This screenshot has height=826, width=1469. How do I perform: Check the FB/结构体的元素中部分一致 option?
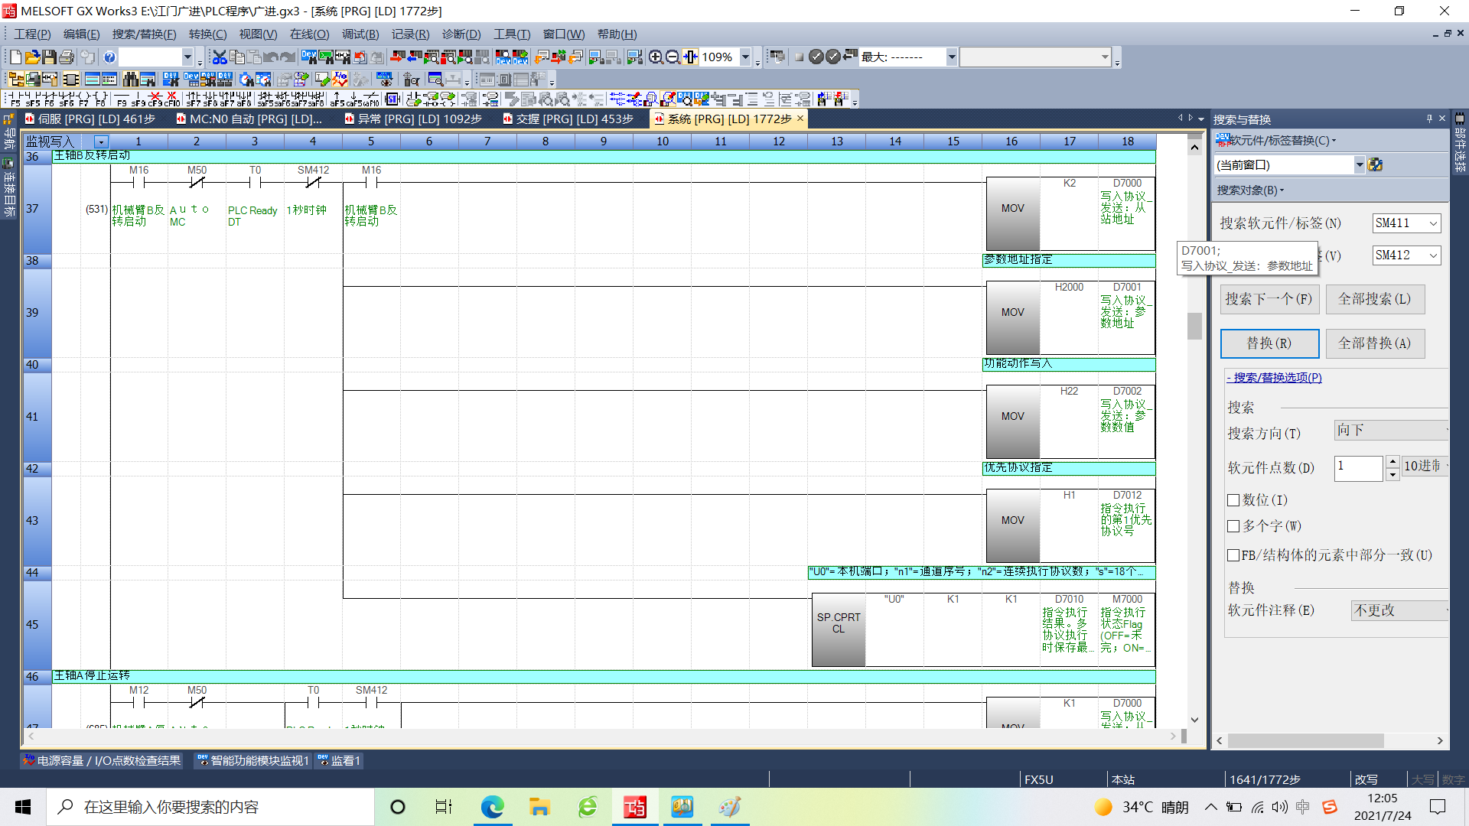click(x=1233, y=555)
